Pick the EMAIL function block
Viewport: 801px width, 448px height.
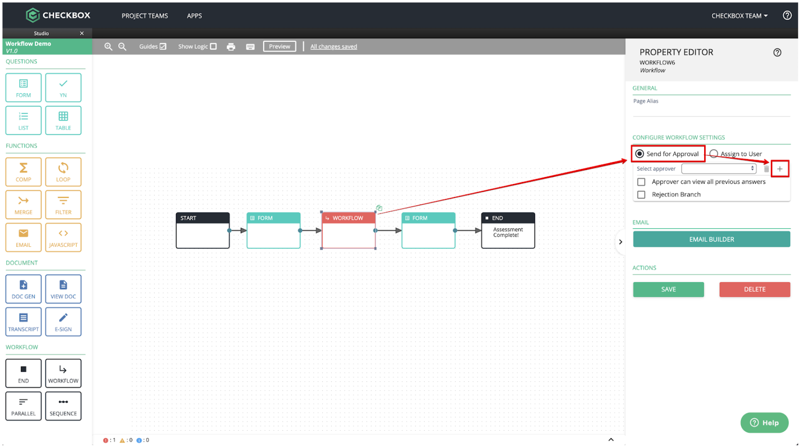pyautogui.click(x=23, y=238)
